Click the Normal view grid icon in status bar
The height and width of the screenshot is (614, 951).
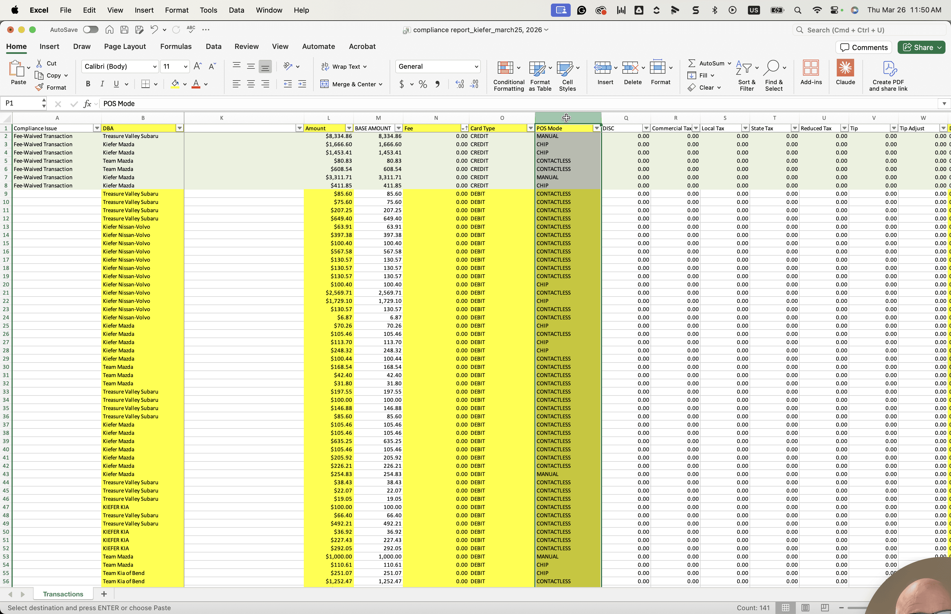click(785, 608)
